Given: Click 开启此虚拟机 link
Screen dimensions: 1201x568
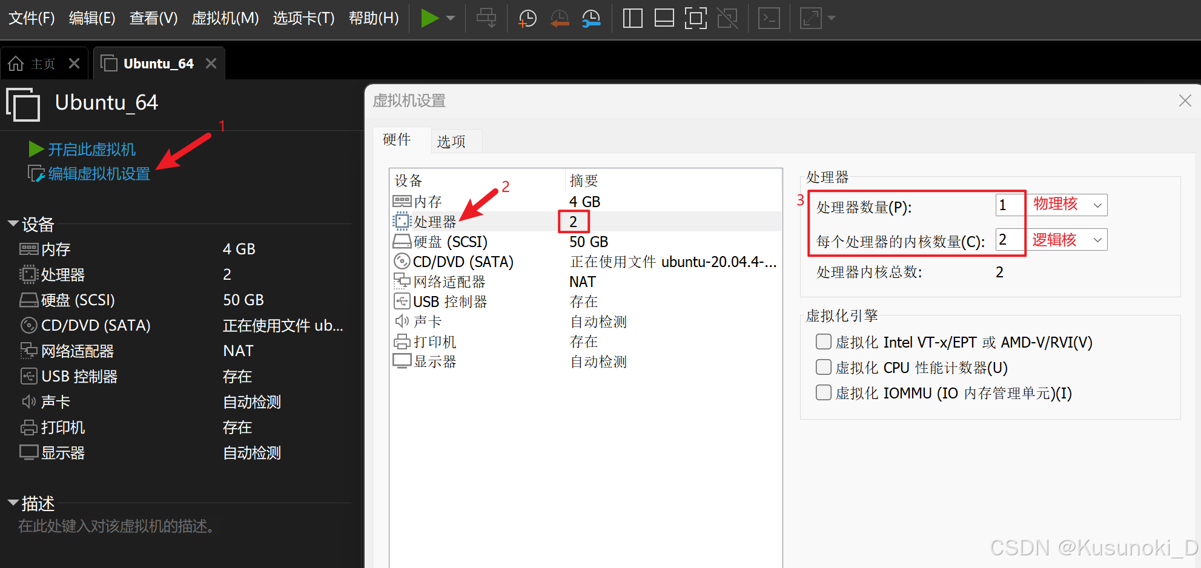Looking at the screenshot, I should click(x=91, y=149).
